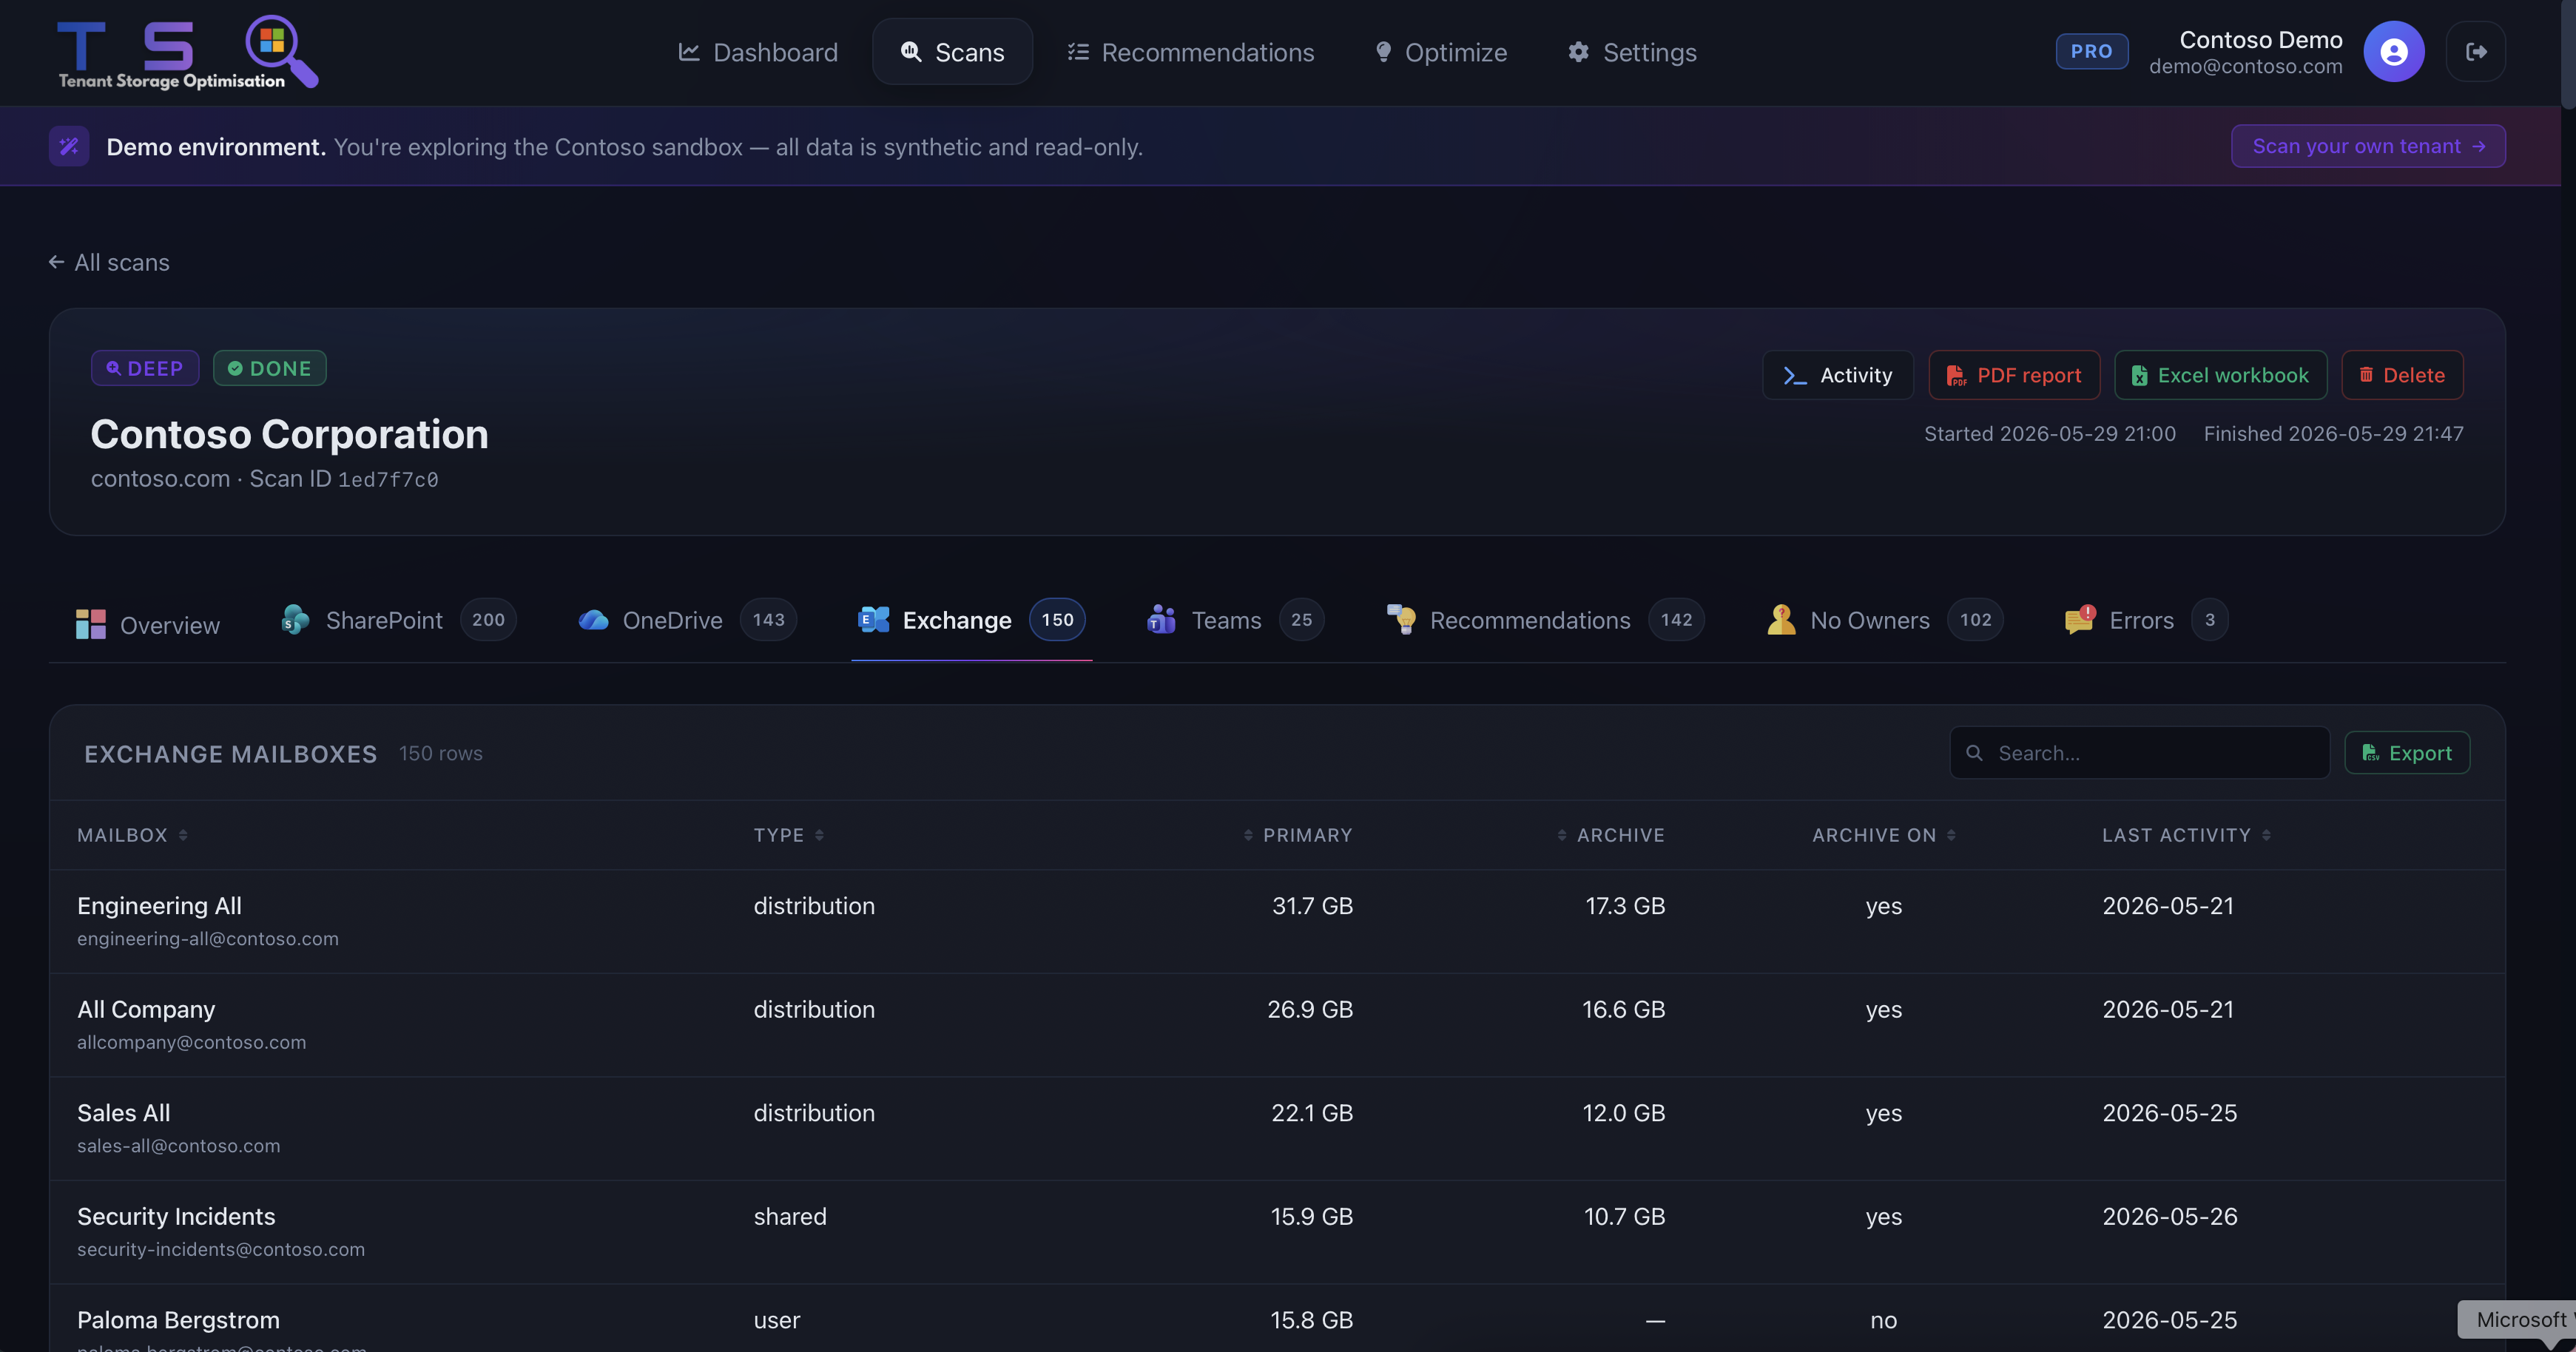Switch to the SharePoint tab

(398, 620)
